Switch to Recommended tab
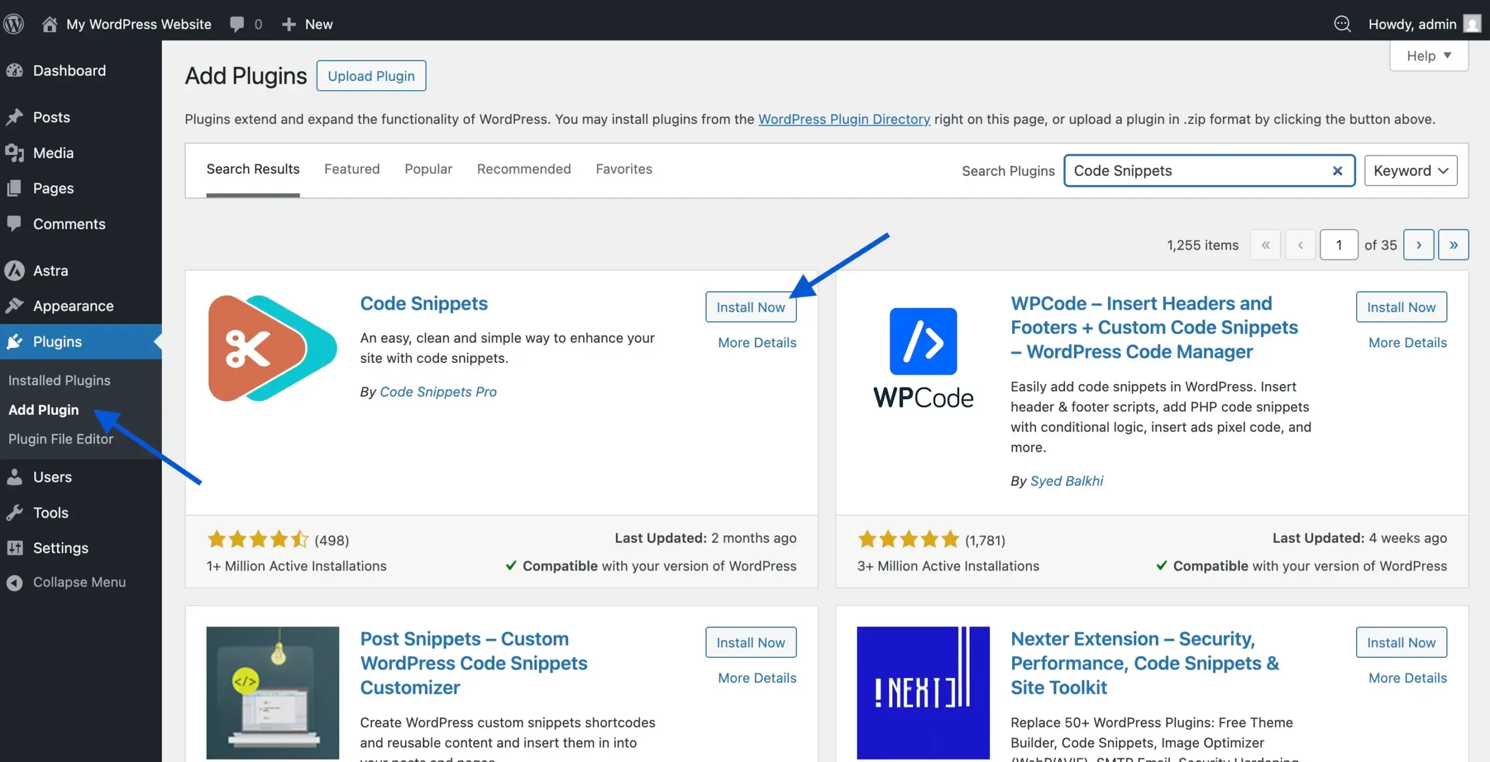1490x762 pixels. tap(524, 169)
